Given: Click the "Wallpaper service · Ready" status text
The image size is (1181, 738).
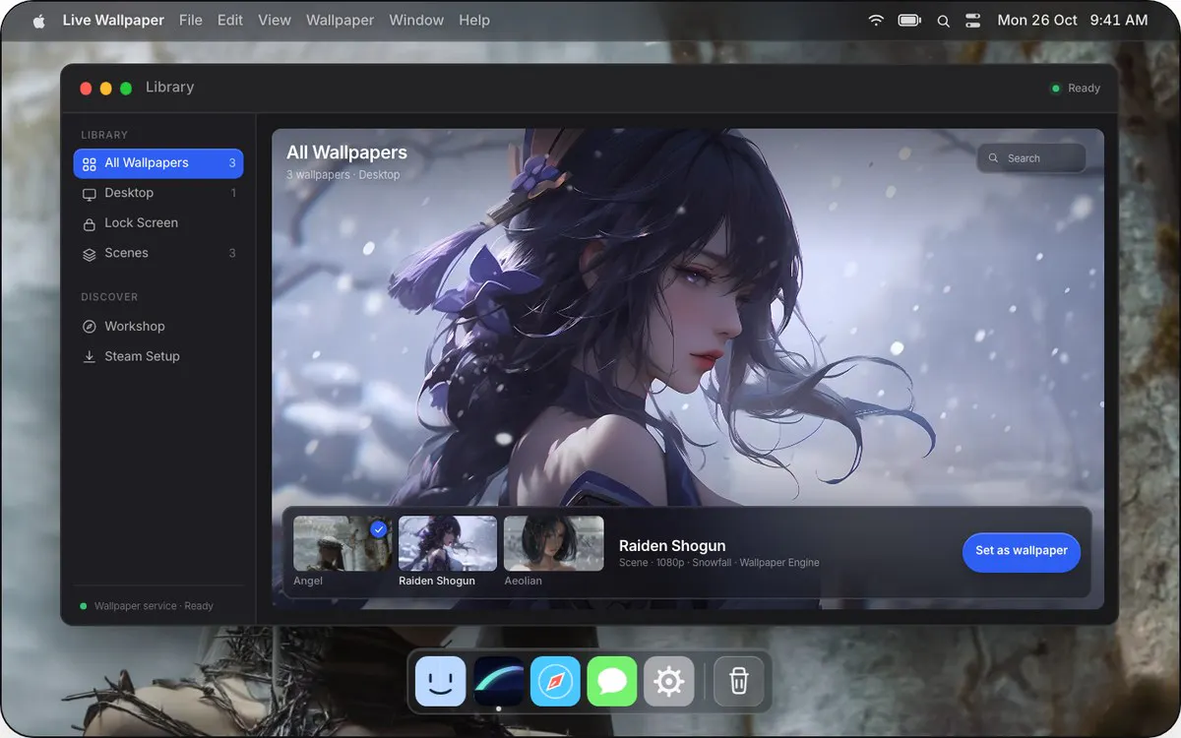Looking at the screenshot, I should [154, 606].
